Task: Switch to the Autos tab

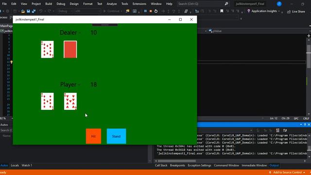Action: (x=4, y=165)
